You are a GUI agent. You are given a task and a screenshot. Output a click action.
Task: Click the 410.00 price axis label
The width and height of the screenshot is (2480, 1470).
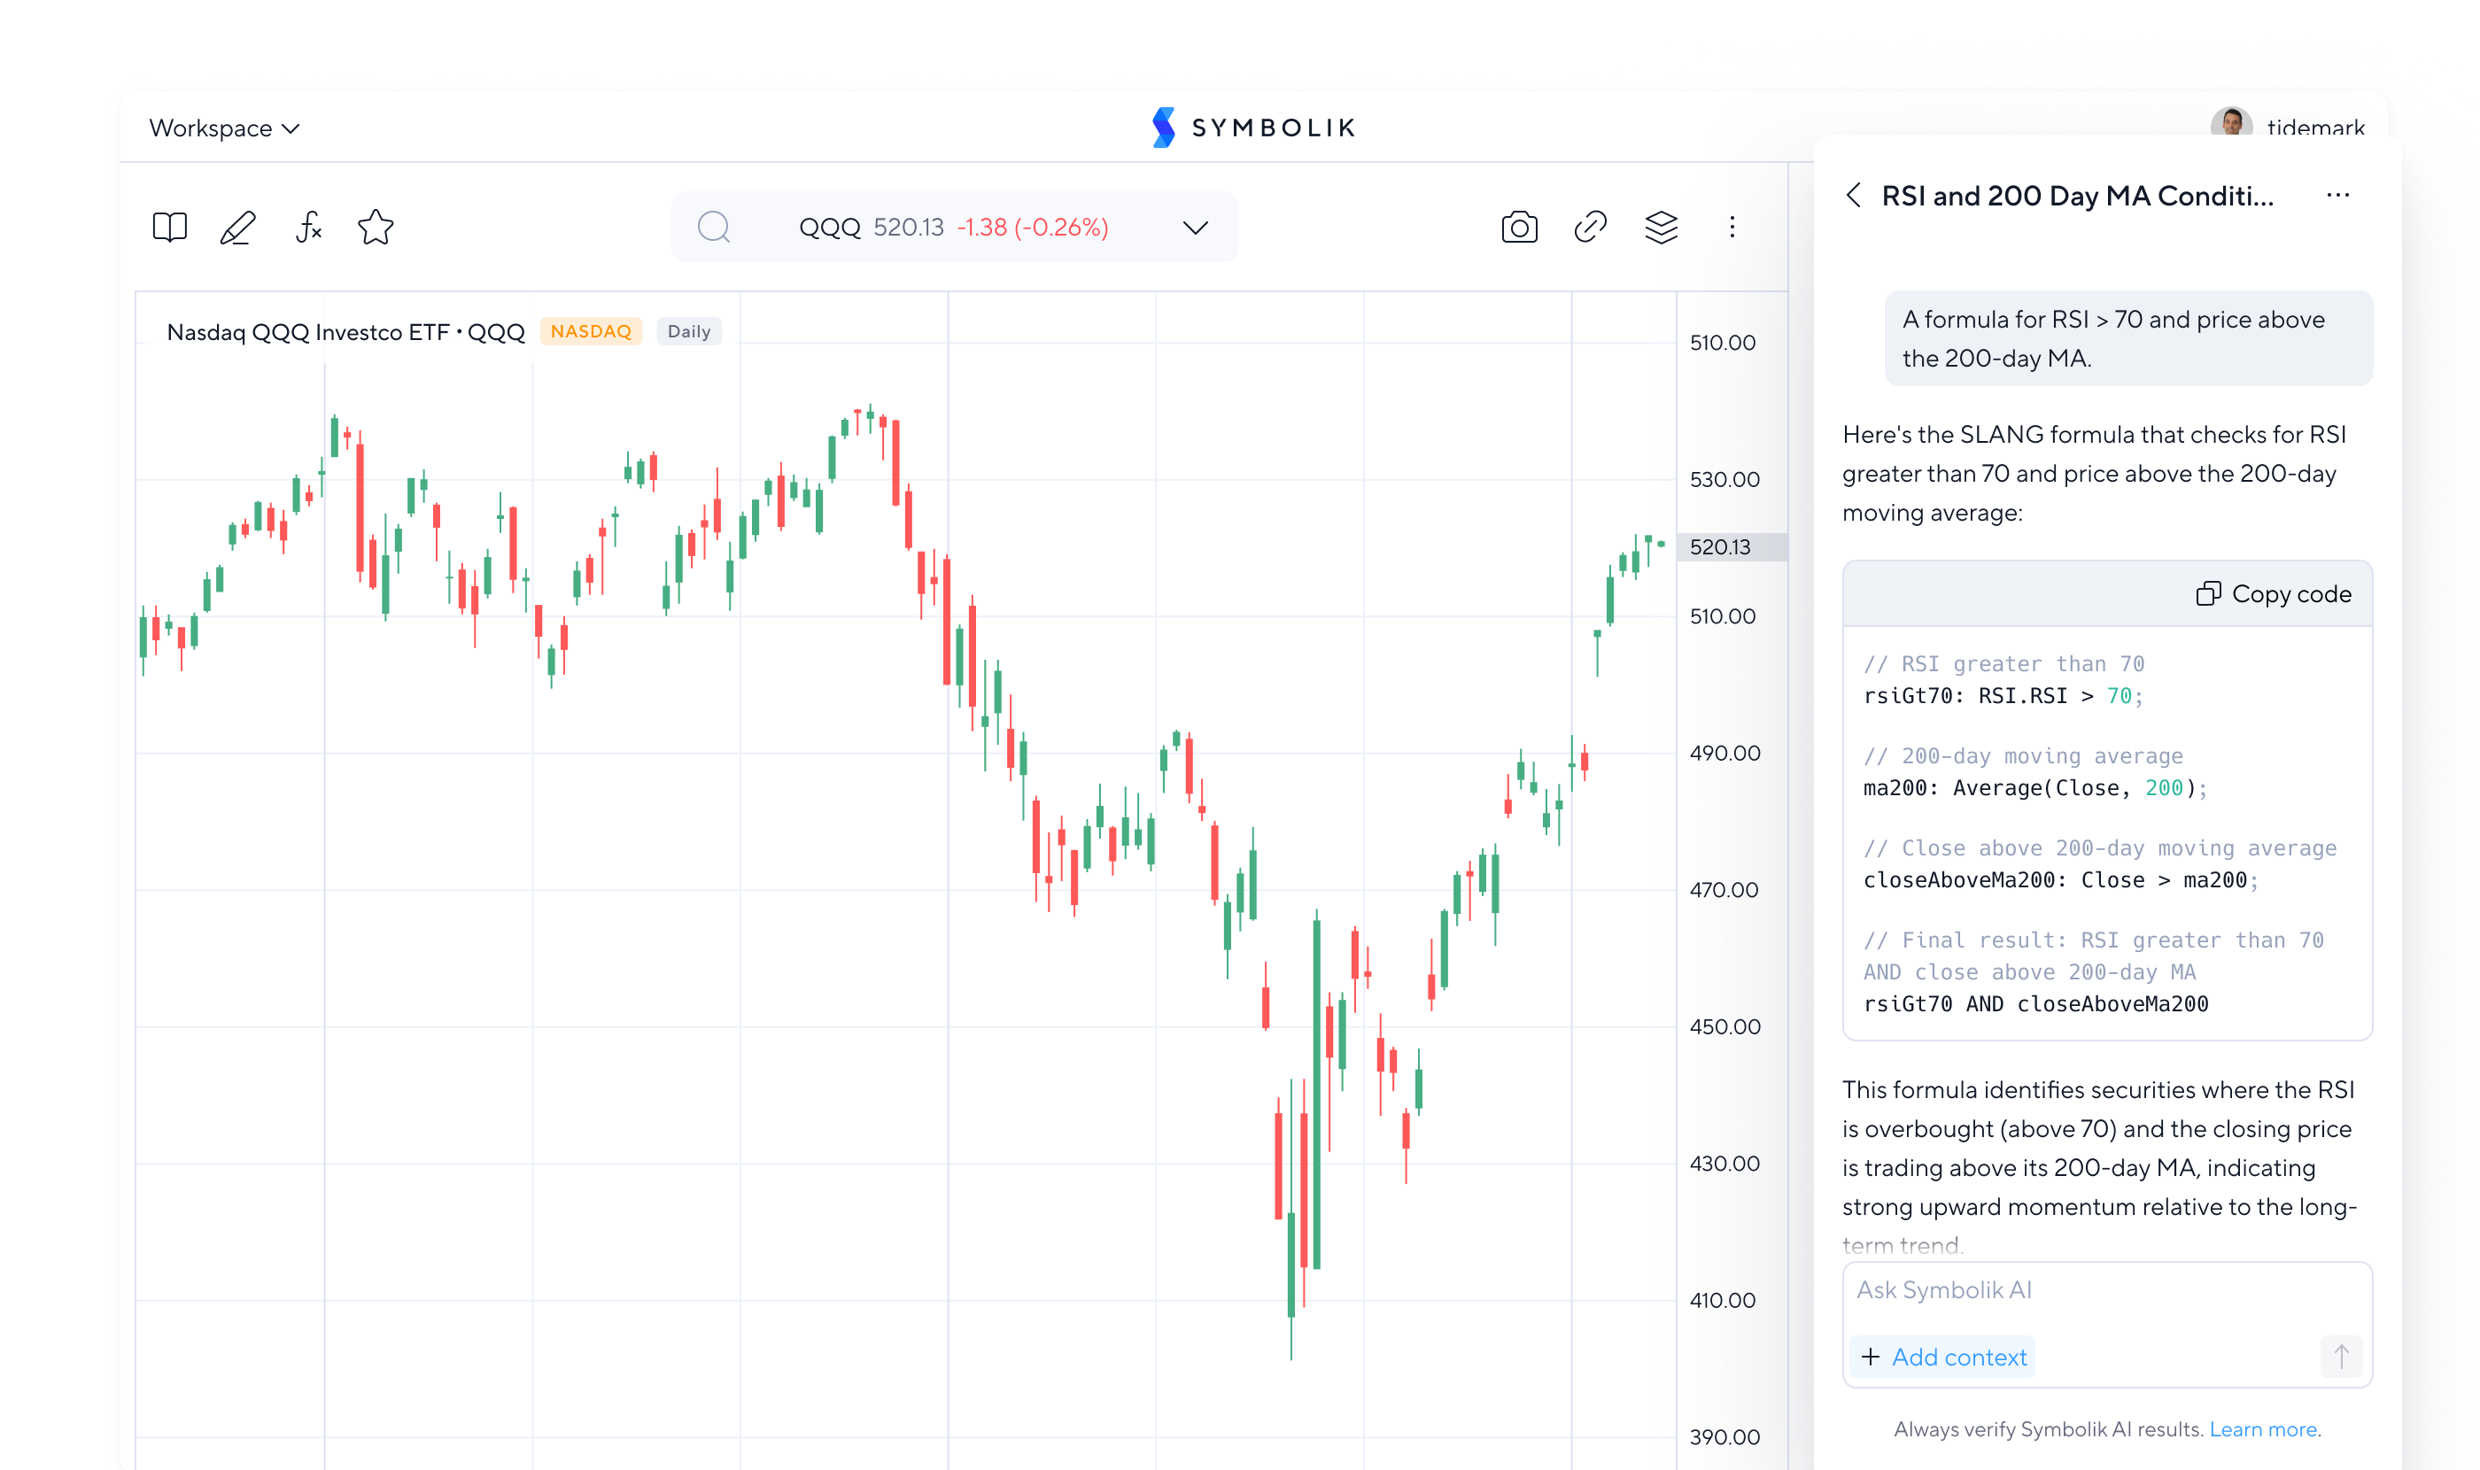(x=1722, y=1300)
